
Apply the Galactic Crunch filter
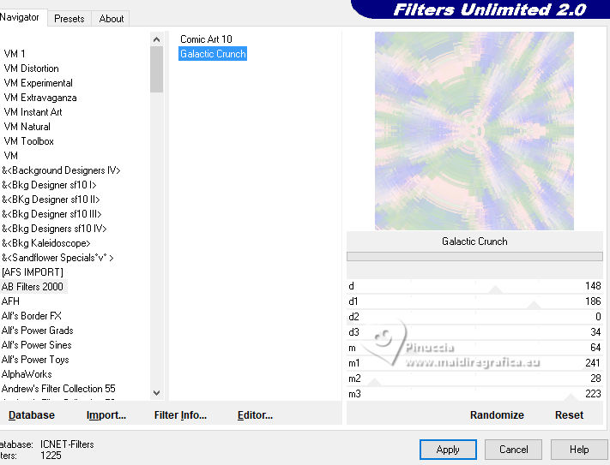click(x=448, y=450)
